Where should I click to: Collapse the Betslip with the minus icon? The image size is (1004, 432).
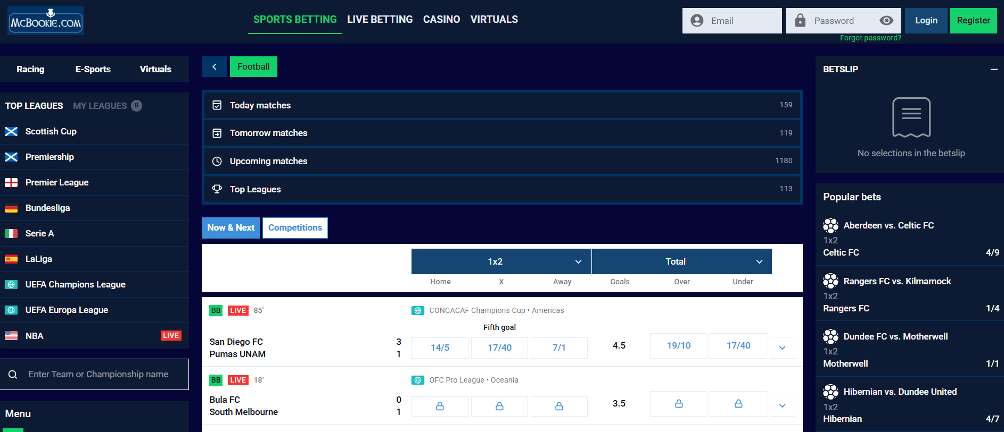pyautogui.click(x=994, y=70)
